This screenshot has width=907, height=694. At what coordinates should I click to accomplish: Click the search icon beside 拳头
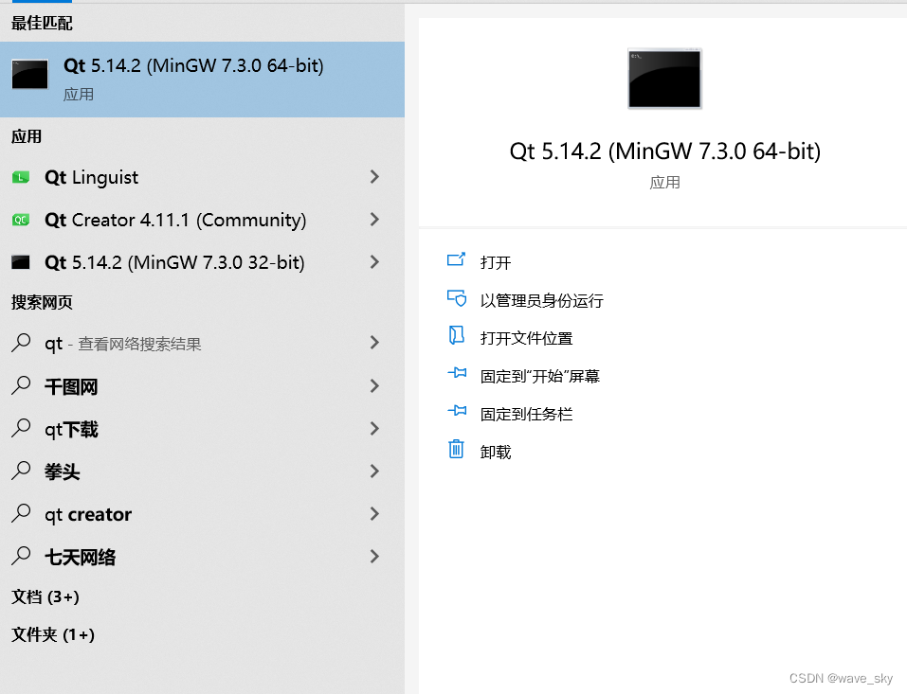click(x=21, y=471)
